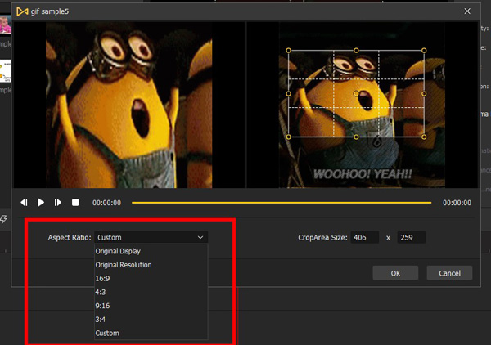
Task: Click the bottom-right crop corner handle
Action: coord(424,137)
